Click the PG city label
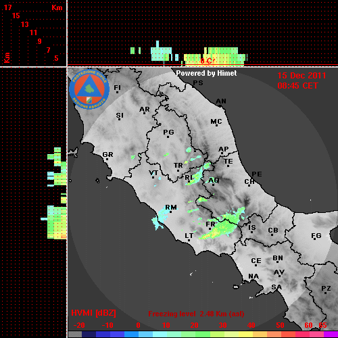The image size is (338, 338). tap(168, 132)
